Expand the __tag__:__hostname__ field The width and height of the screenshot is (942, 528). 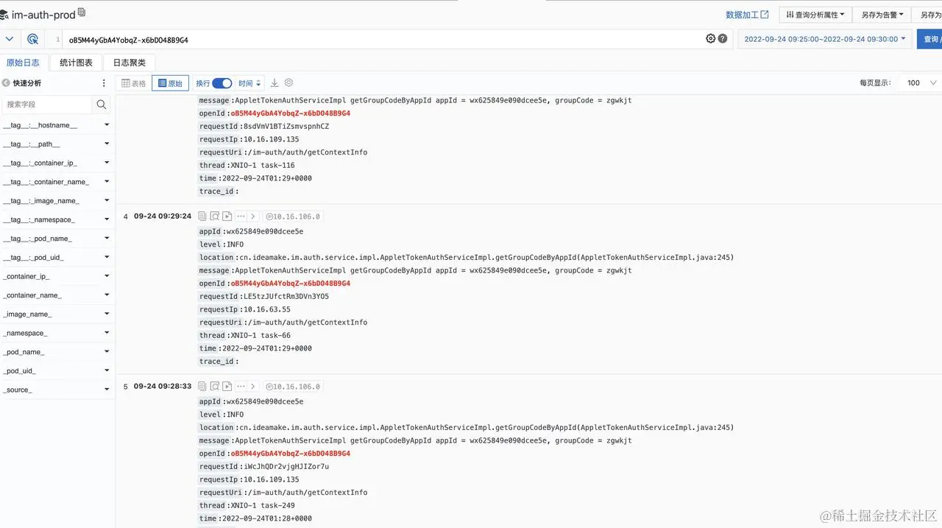click(107, 125)
